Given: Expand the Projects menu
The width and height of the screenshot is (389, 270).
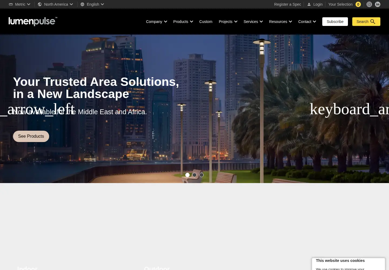Looking at the screenshot, I should point(228,22).
